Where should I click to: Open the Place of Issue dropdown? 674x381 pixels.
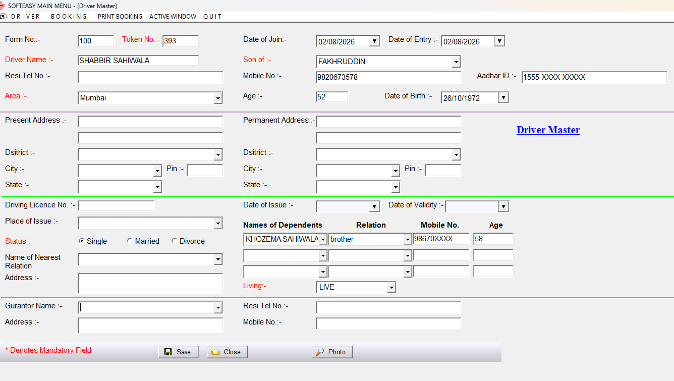click(x=218, y=224)
